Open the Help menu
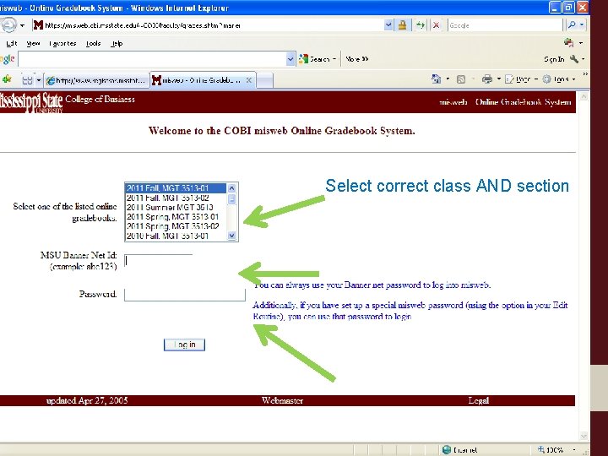 117,43
